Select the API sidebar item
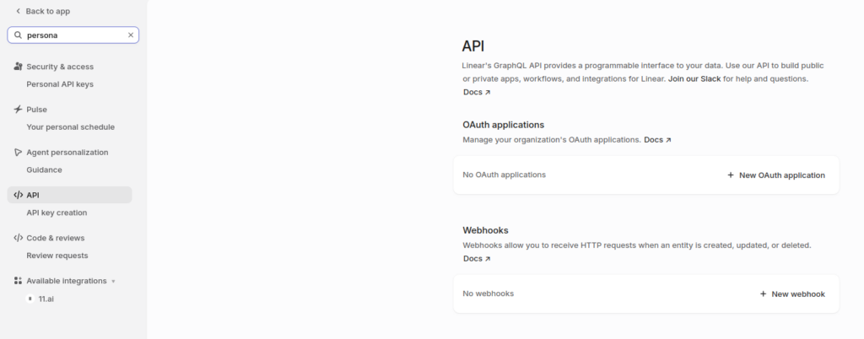 69,195
